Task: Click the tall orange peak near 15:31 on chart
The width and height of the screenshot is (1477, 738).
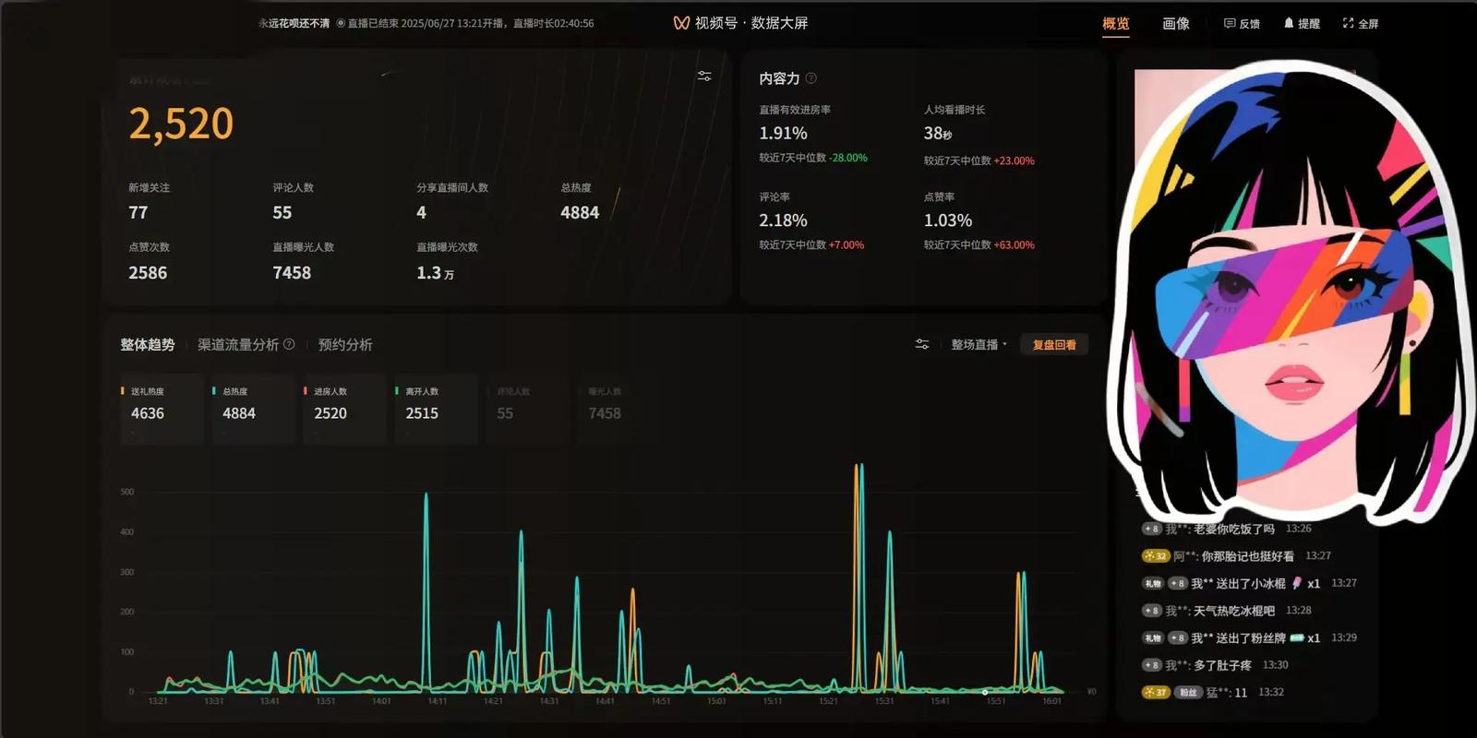Action: coord(856,577)
